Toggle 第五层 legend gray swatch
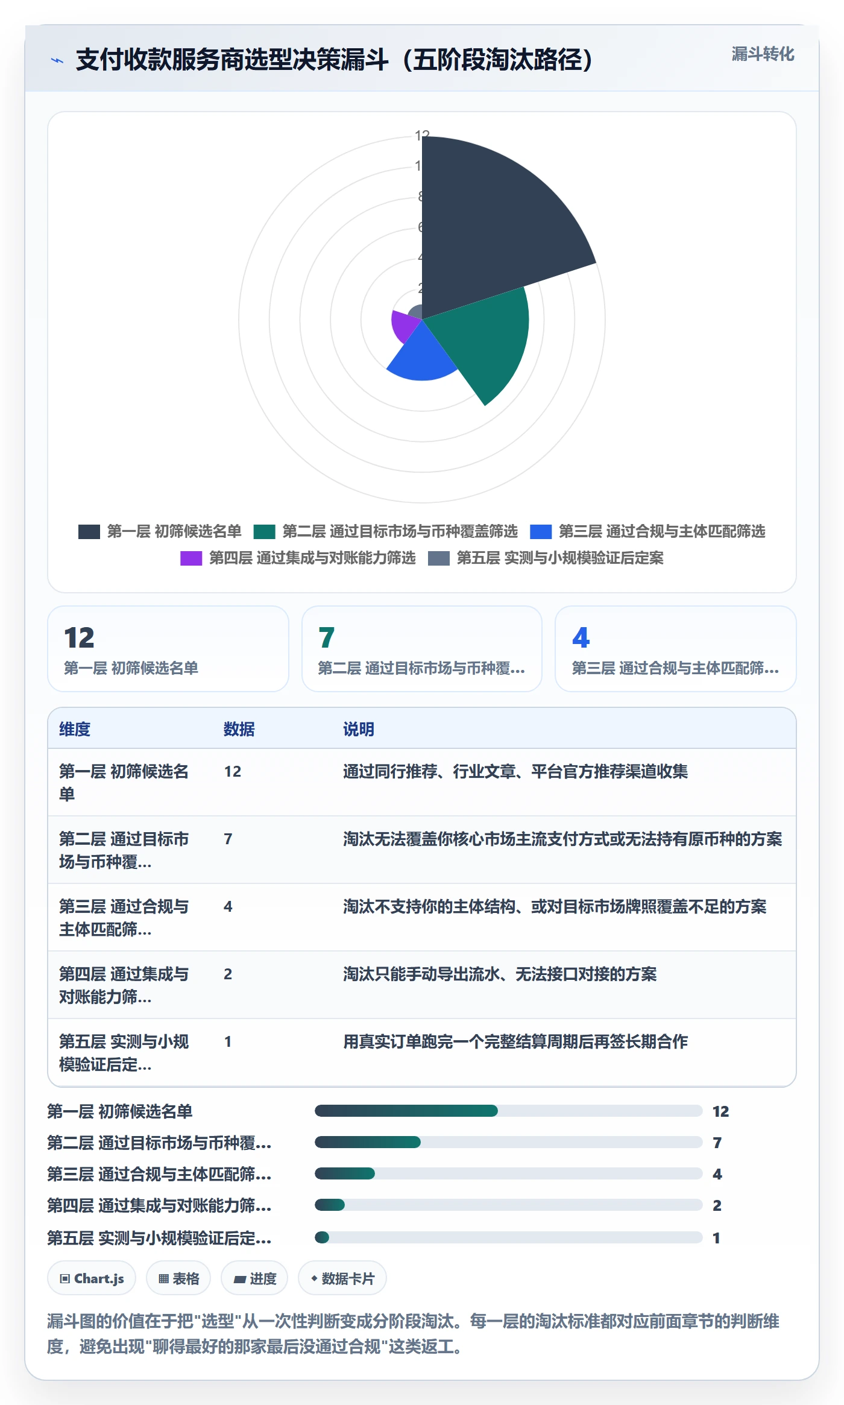 pyautogui.click(x=439, y=558)
